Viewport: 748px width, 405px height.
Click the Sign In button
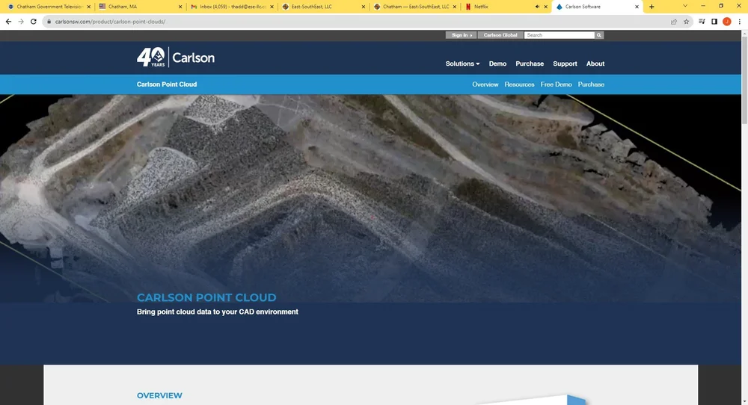pos(460,35)
